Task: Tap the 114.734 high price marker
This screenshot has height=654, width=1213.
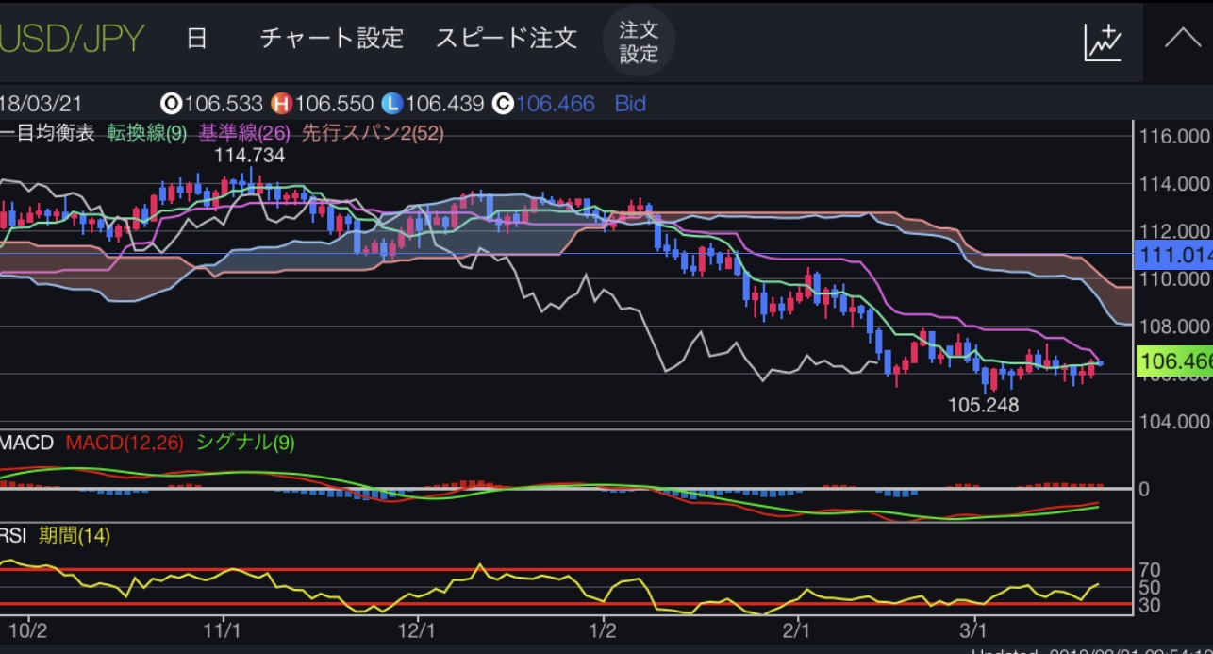Action: tap(250, 156)
